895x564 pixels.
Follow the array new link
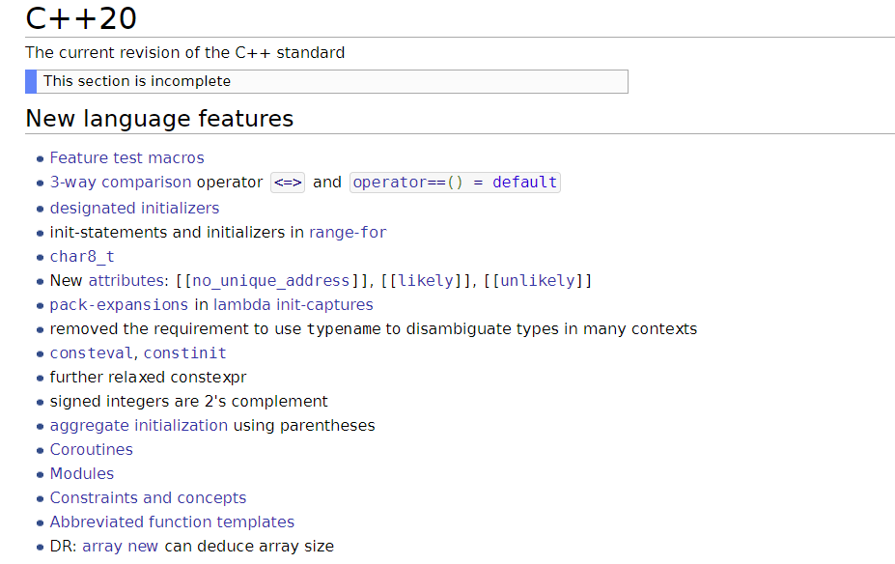[120, 547]
